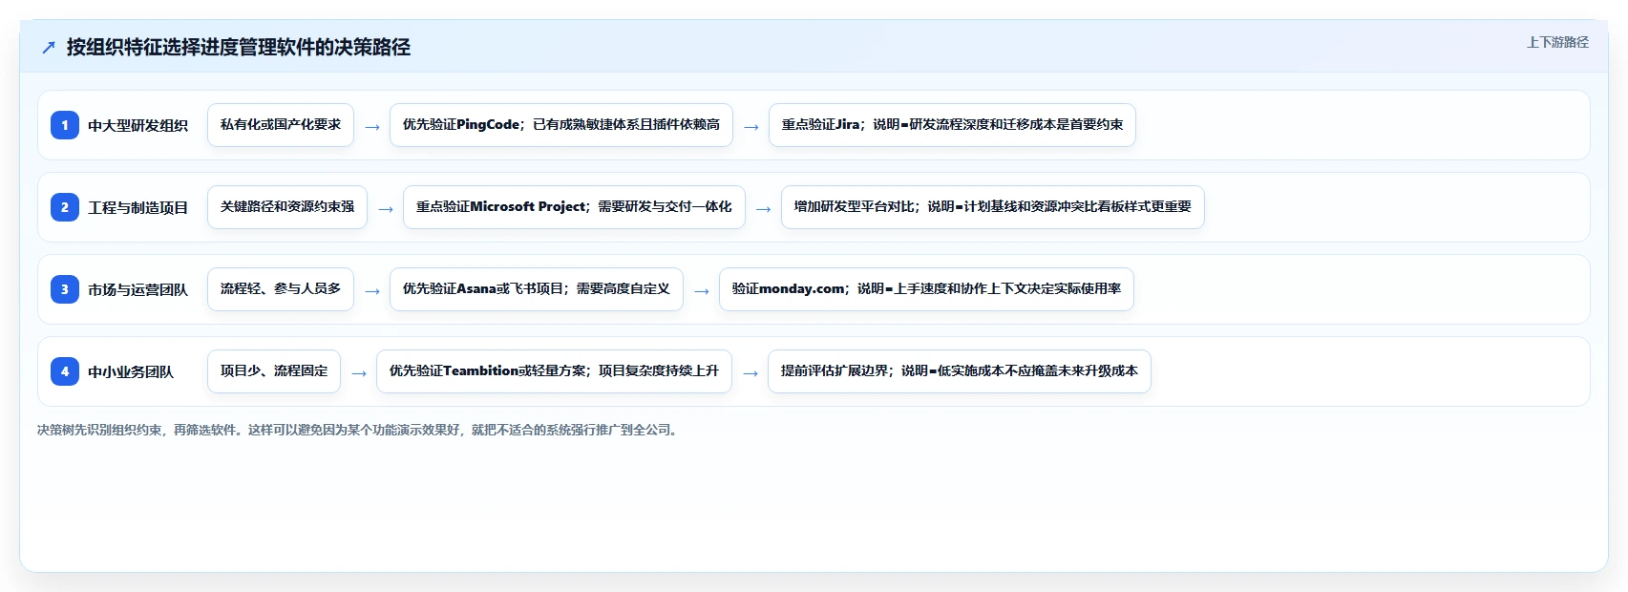Click the number 3 badge for 市场与运营团队

(65, 289)
